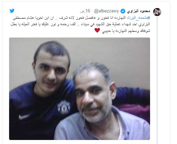Open the round profile avatar picture
Viewport: 177px width, 144px height.
click(157, 12)
